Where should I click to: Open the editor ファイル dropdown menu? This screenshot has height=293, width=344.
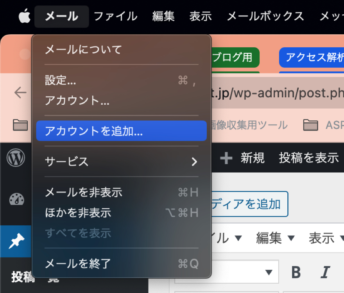coord(226,238)
